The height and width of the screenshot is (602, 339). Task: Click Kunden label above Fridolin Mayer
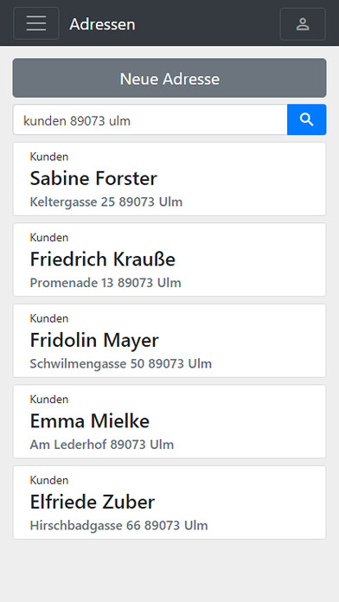click(x=49, y=318)
